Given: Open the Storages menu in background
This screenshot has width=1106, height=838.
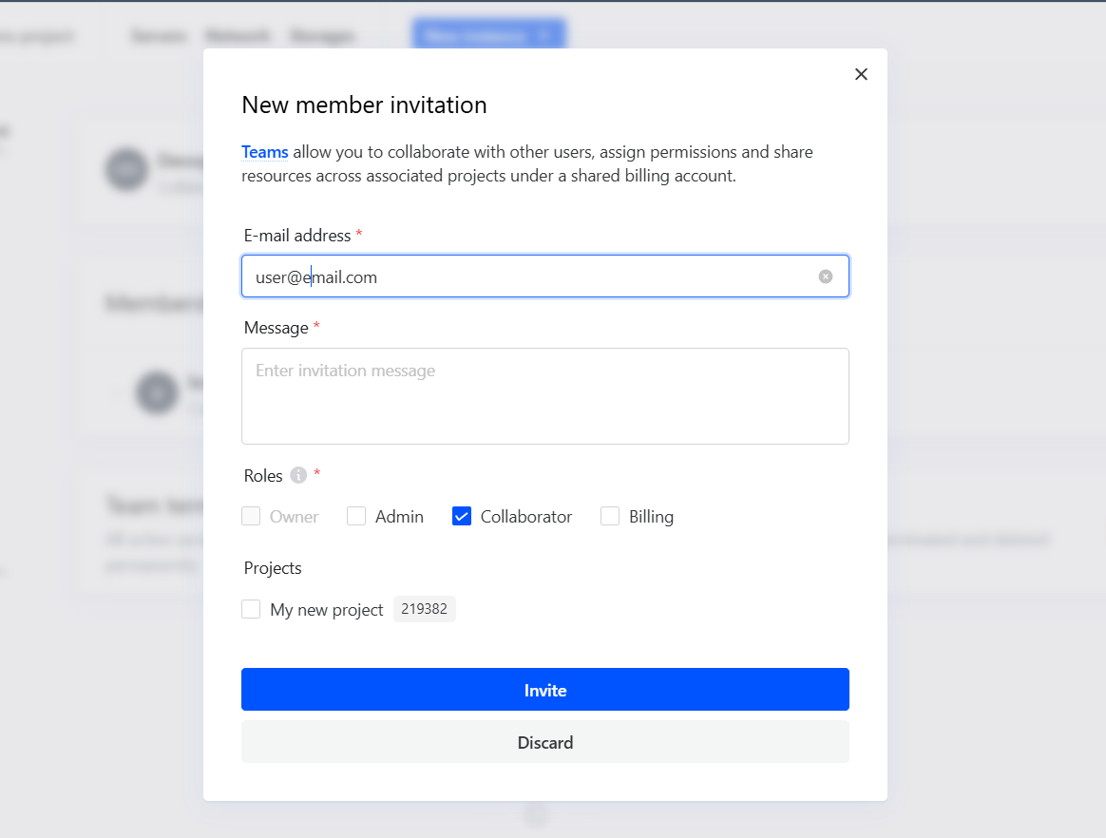Looking at the screenshot, I should 322,36.
